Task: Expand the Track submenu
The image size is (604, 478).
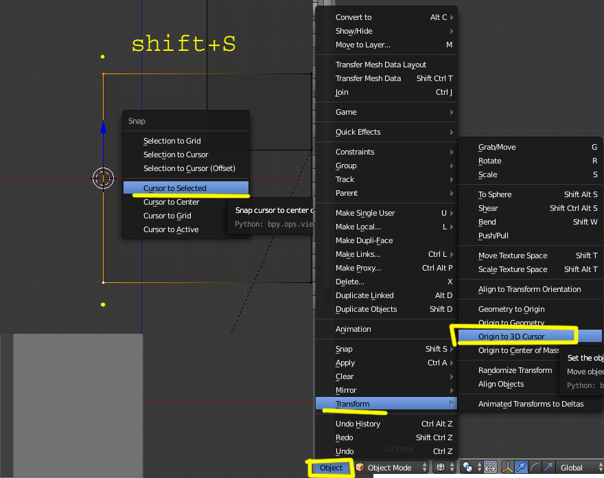Action: pyautogui.click(x=386, y=179)
